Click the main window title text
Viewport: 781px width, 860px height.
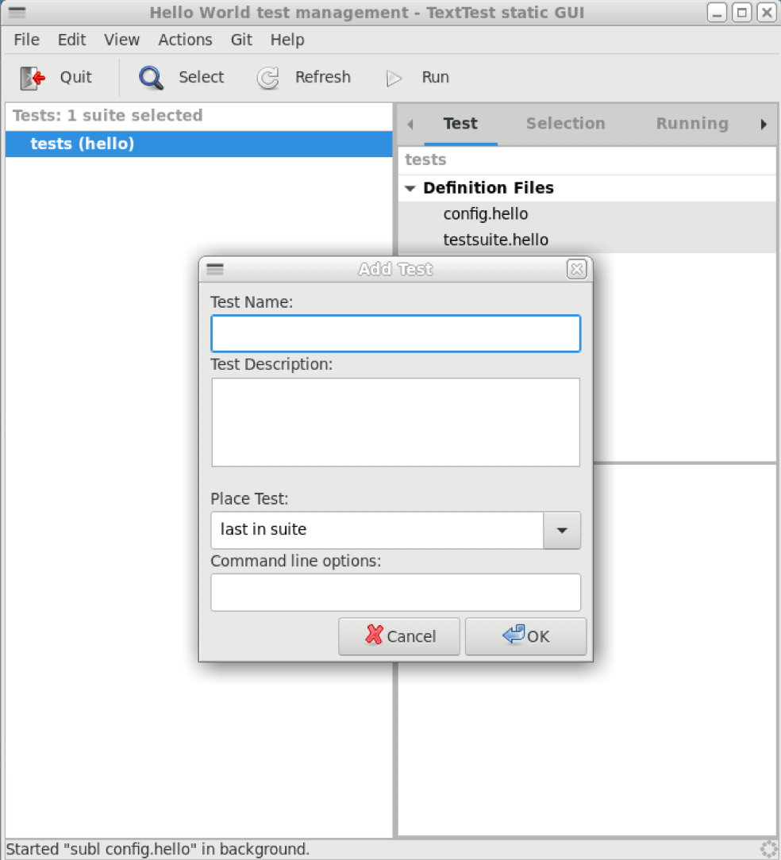[x=367, y=12]
